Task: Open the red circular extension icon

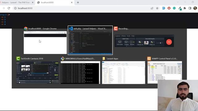Action: tap(169, 8)
